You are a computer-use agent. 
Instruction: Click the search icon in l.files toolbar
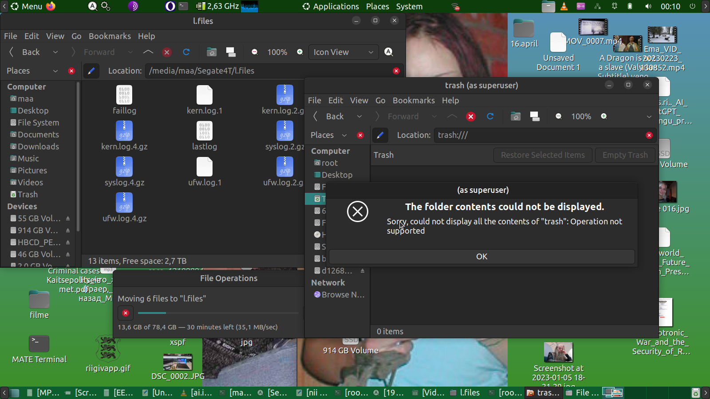(389, 52)
